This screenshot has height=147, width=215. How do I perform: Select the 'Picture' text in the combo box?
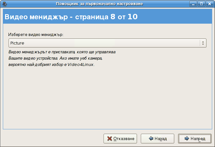pos(17,43)
